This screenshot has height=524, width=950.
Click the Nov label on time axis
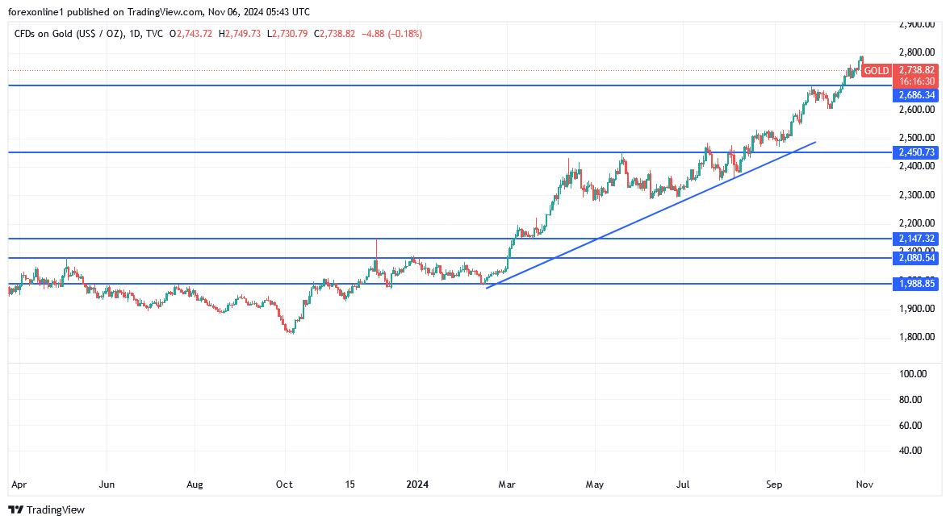pyautogui.click(x=864, y=485)
